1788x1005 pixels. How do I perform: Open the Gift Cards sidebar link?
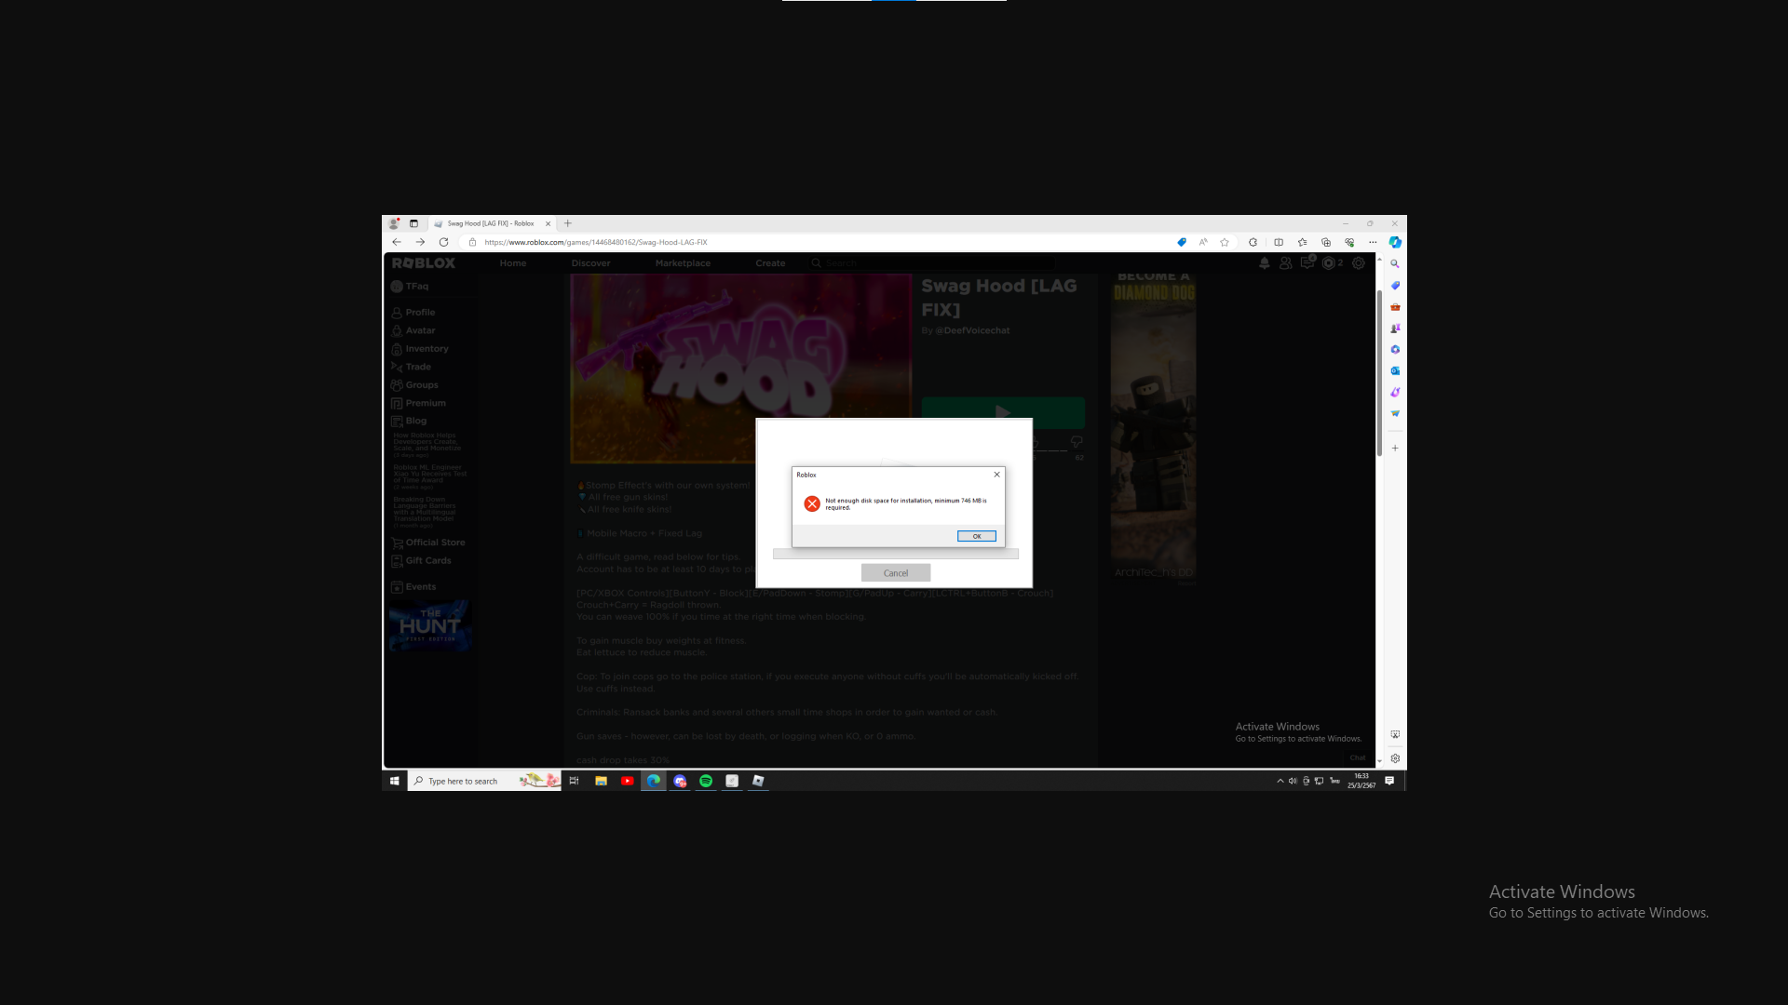tap(427, 560)
